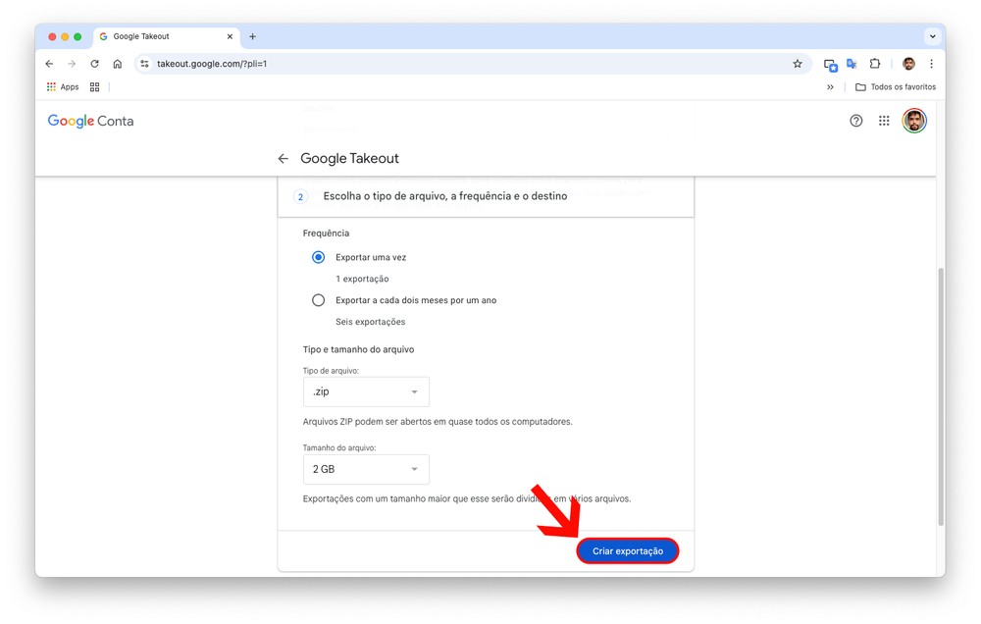The height and width of the screenshot is (624, 981).
Task: Click the 'Arquivos ZIP podem ser abertos' text
Action: (438, 421)
